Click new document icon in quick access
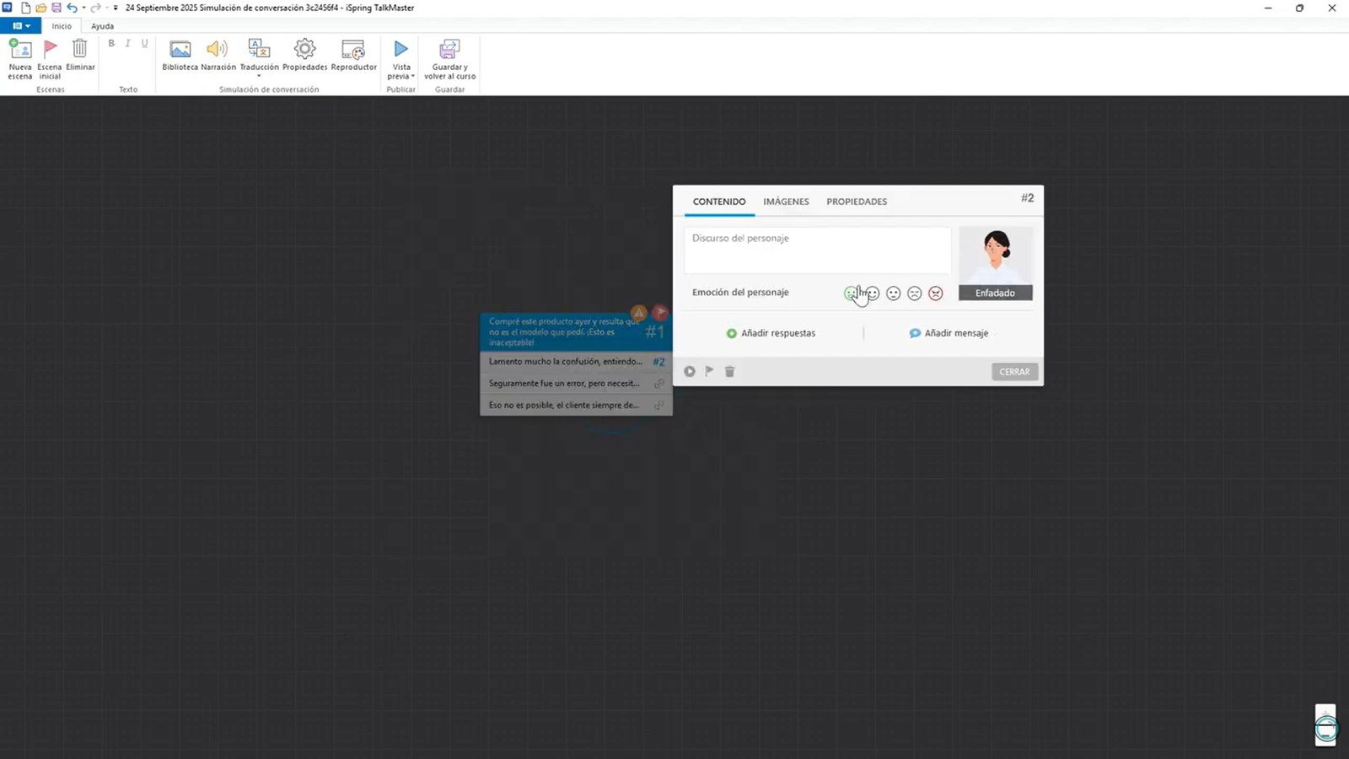 point(25,8)
